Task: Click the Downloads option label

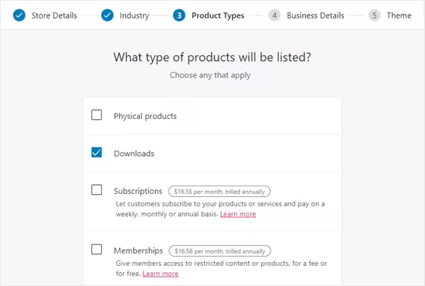Action: coord(134,154)
